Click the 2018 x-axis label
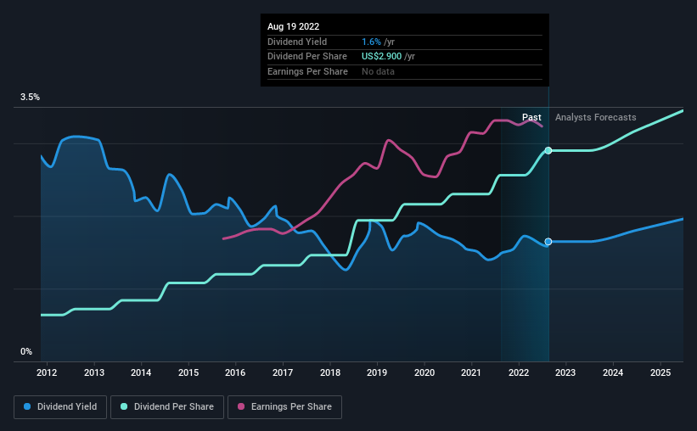Image resolution: width=697 pixels, height=431 pixels. pos(330,372)
